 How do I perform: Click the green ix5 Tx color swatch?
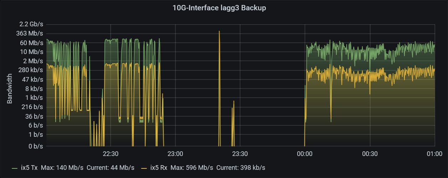coord(15,168)
